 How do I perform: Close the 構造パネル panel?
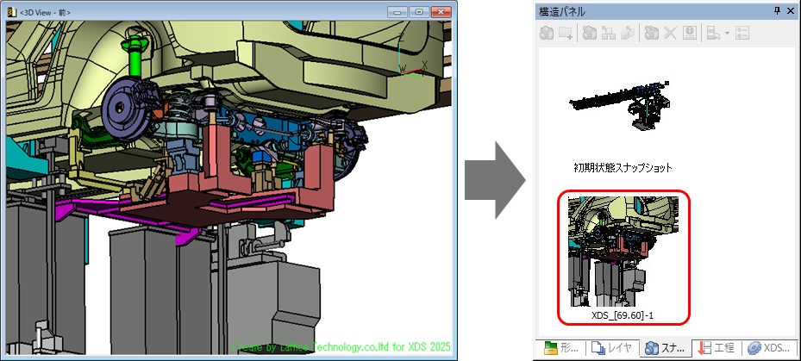[x=792, y=10]
